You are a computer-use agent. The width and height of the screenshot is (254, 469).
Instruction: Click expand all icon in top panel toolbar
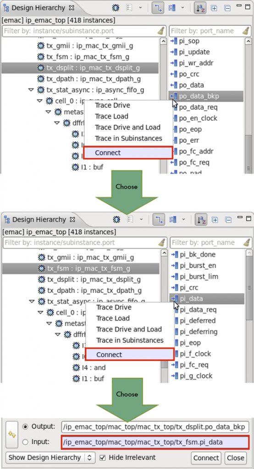[x=214, y=8]
